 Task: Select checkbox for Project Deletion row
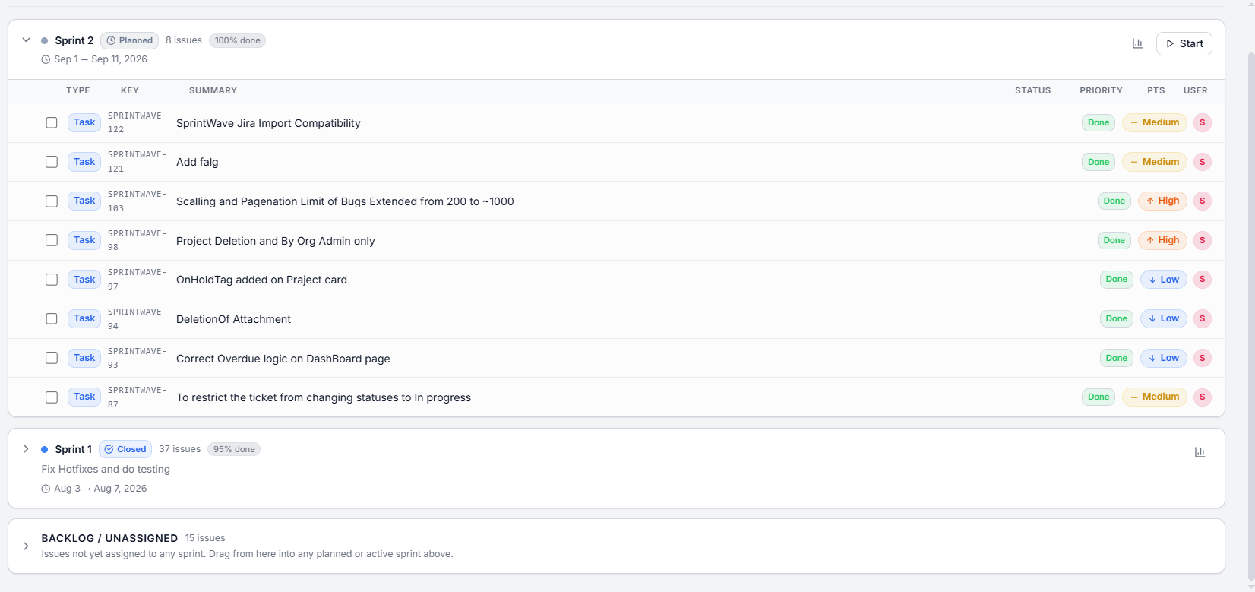coord(52,240)
